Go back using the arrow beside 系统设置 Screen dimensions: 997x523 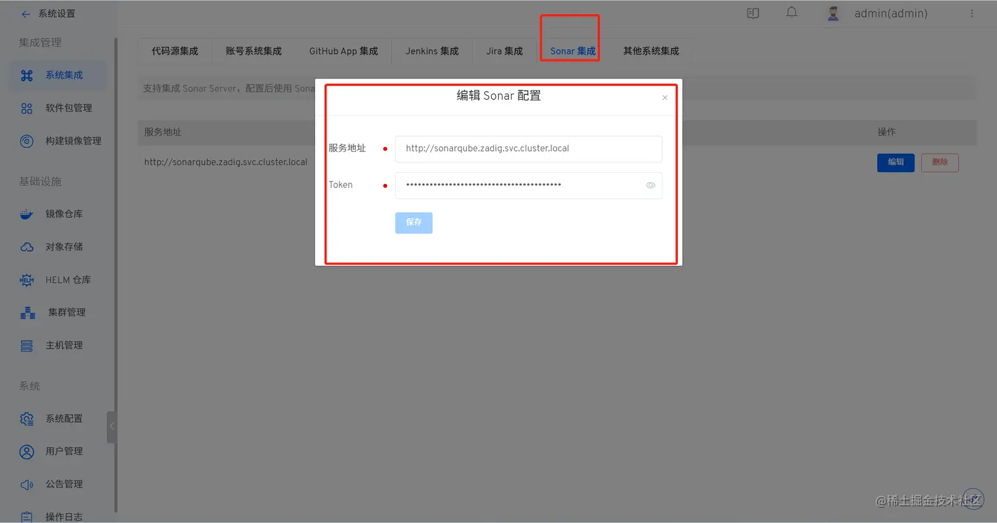(x=26, y=14)
